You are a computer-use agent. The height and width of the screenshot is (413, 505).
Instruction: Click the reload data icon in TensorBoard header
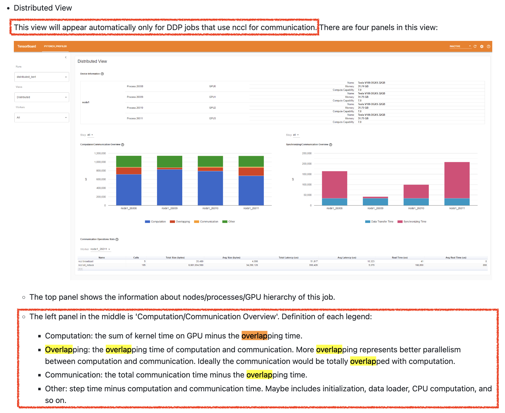click(x=475, y=46)
